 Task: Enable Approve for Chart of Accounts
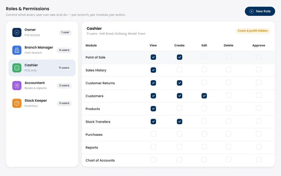click(258, 160)
